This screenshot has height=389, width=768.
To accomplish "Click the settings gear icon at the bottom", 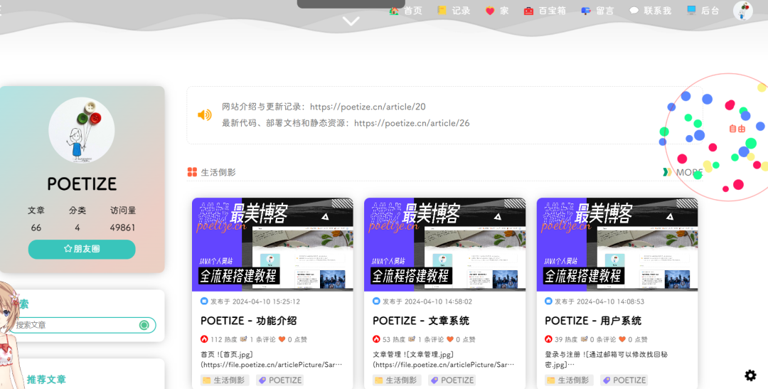I will coord(750,375).
